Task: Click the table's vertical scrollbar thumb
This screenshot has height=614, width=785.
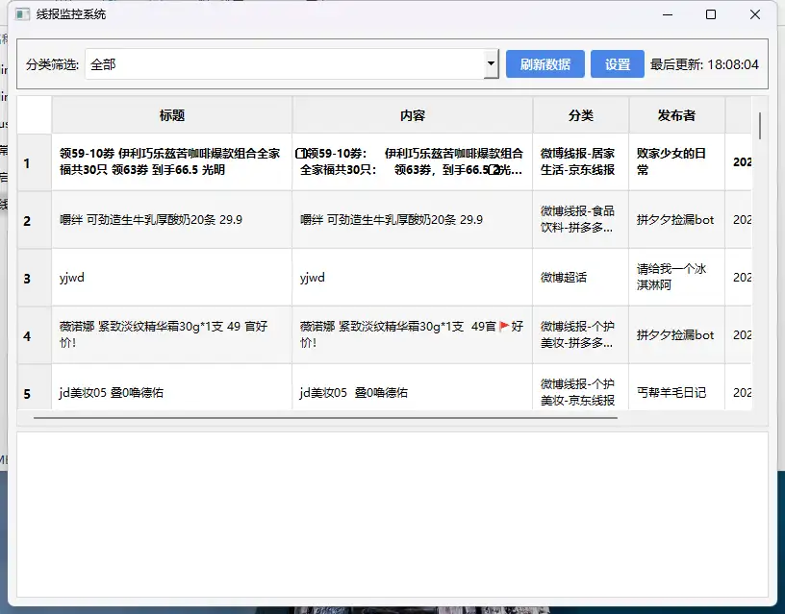Action: point(761,126)
